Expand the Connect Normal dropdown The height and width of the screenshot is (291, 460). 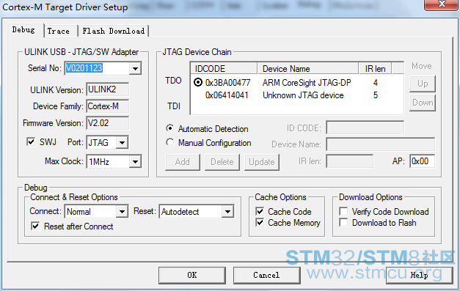pos(122,211)
